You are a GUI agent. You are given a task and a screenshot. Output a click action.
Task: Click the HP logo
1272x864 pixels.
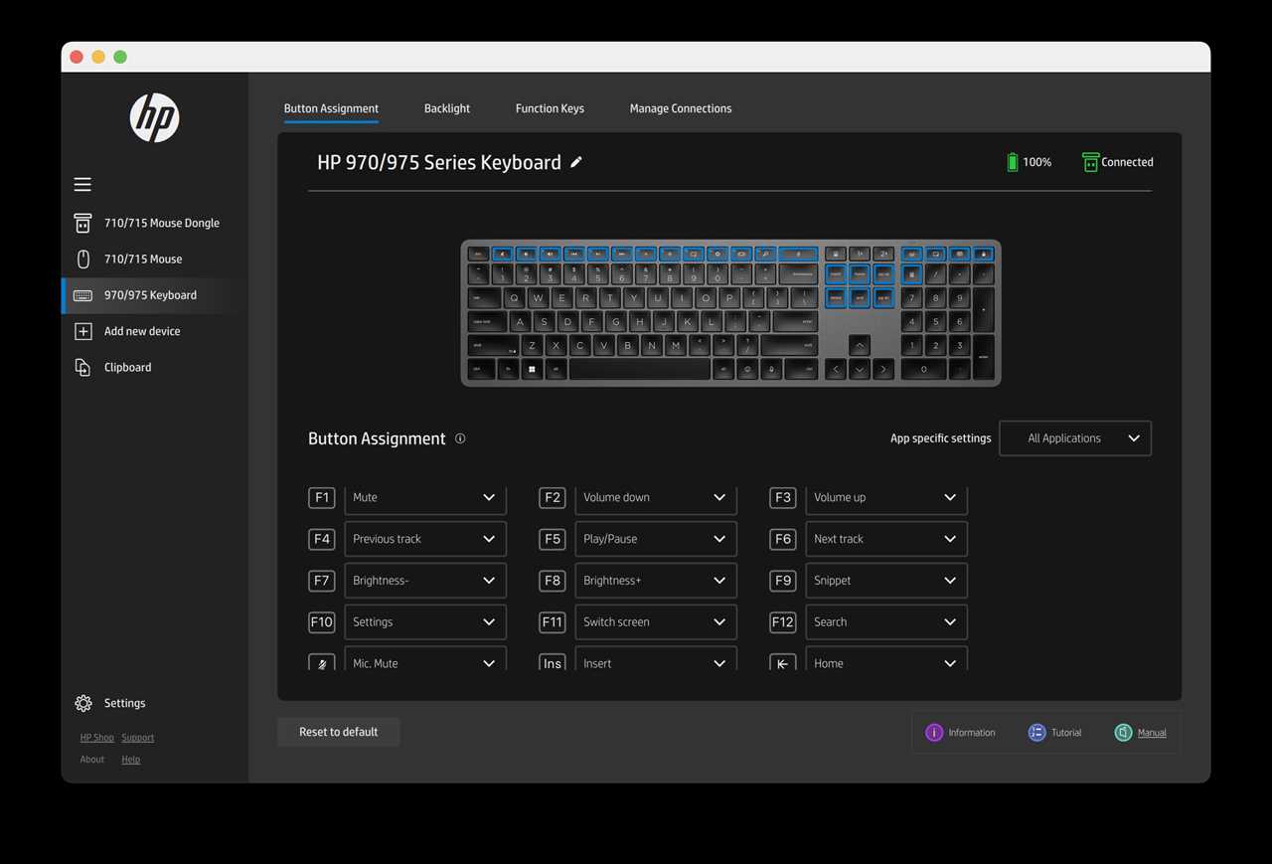coord(154,118)
